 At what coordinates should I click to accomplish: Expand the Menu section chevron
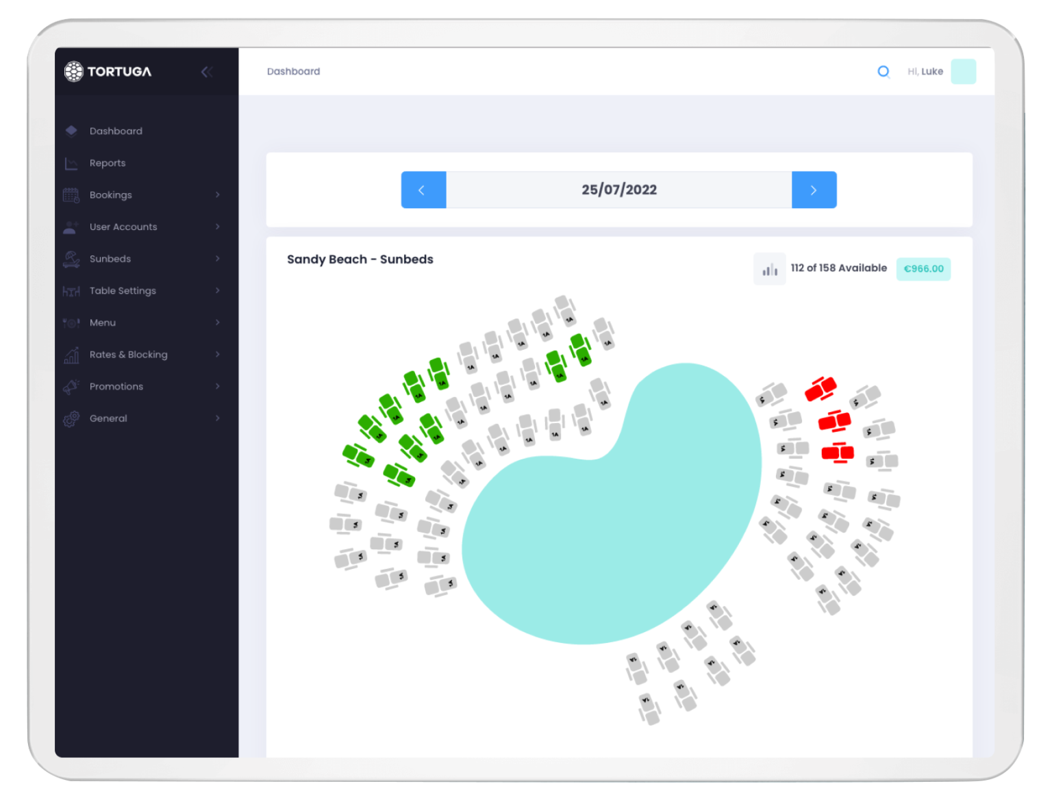point(218,322)
